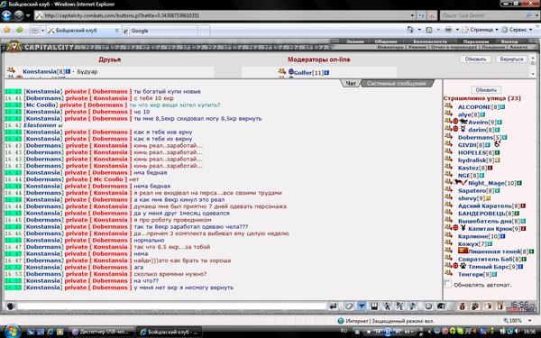Viewport: 541px width, 338px height.
Task: Click the 'Вернуться' button
Action: click(511, 59)
